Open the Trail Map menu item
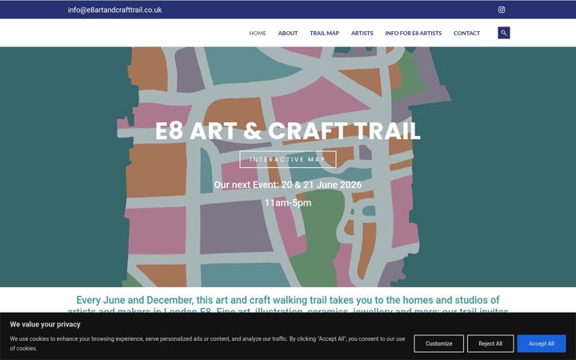This screenshot has width=576, height=360. coord(324,33)
